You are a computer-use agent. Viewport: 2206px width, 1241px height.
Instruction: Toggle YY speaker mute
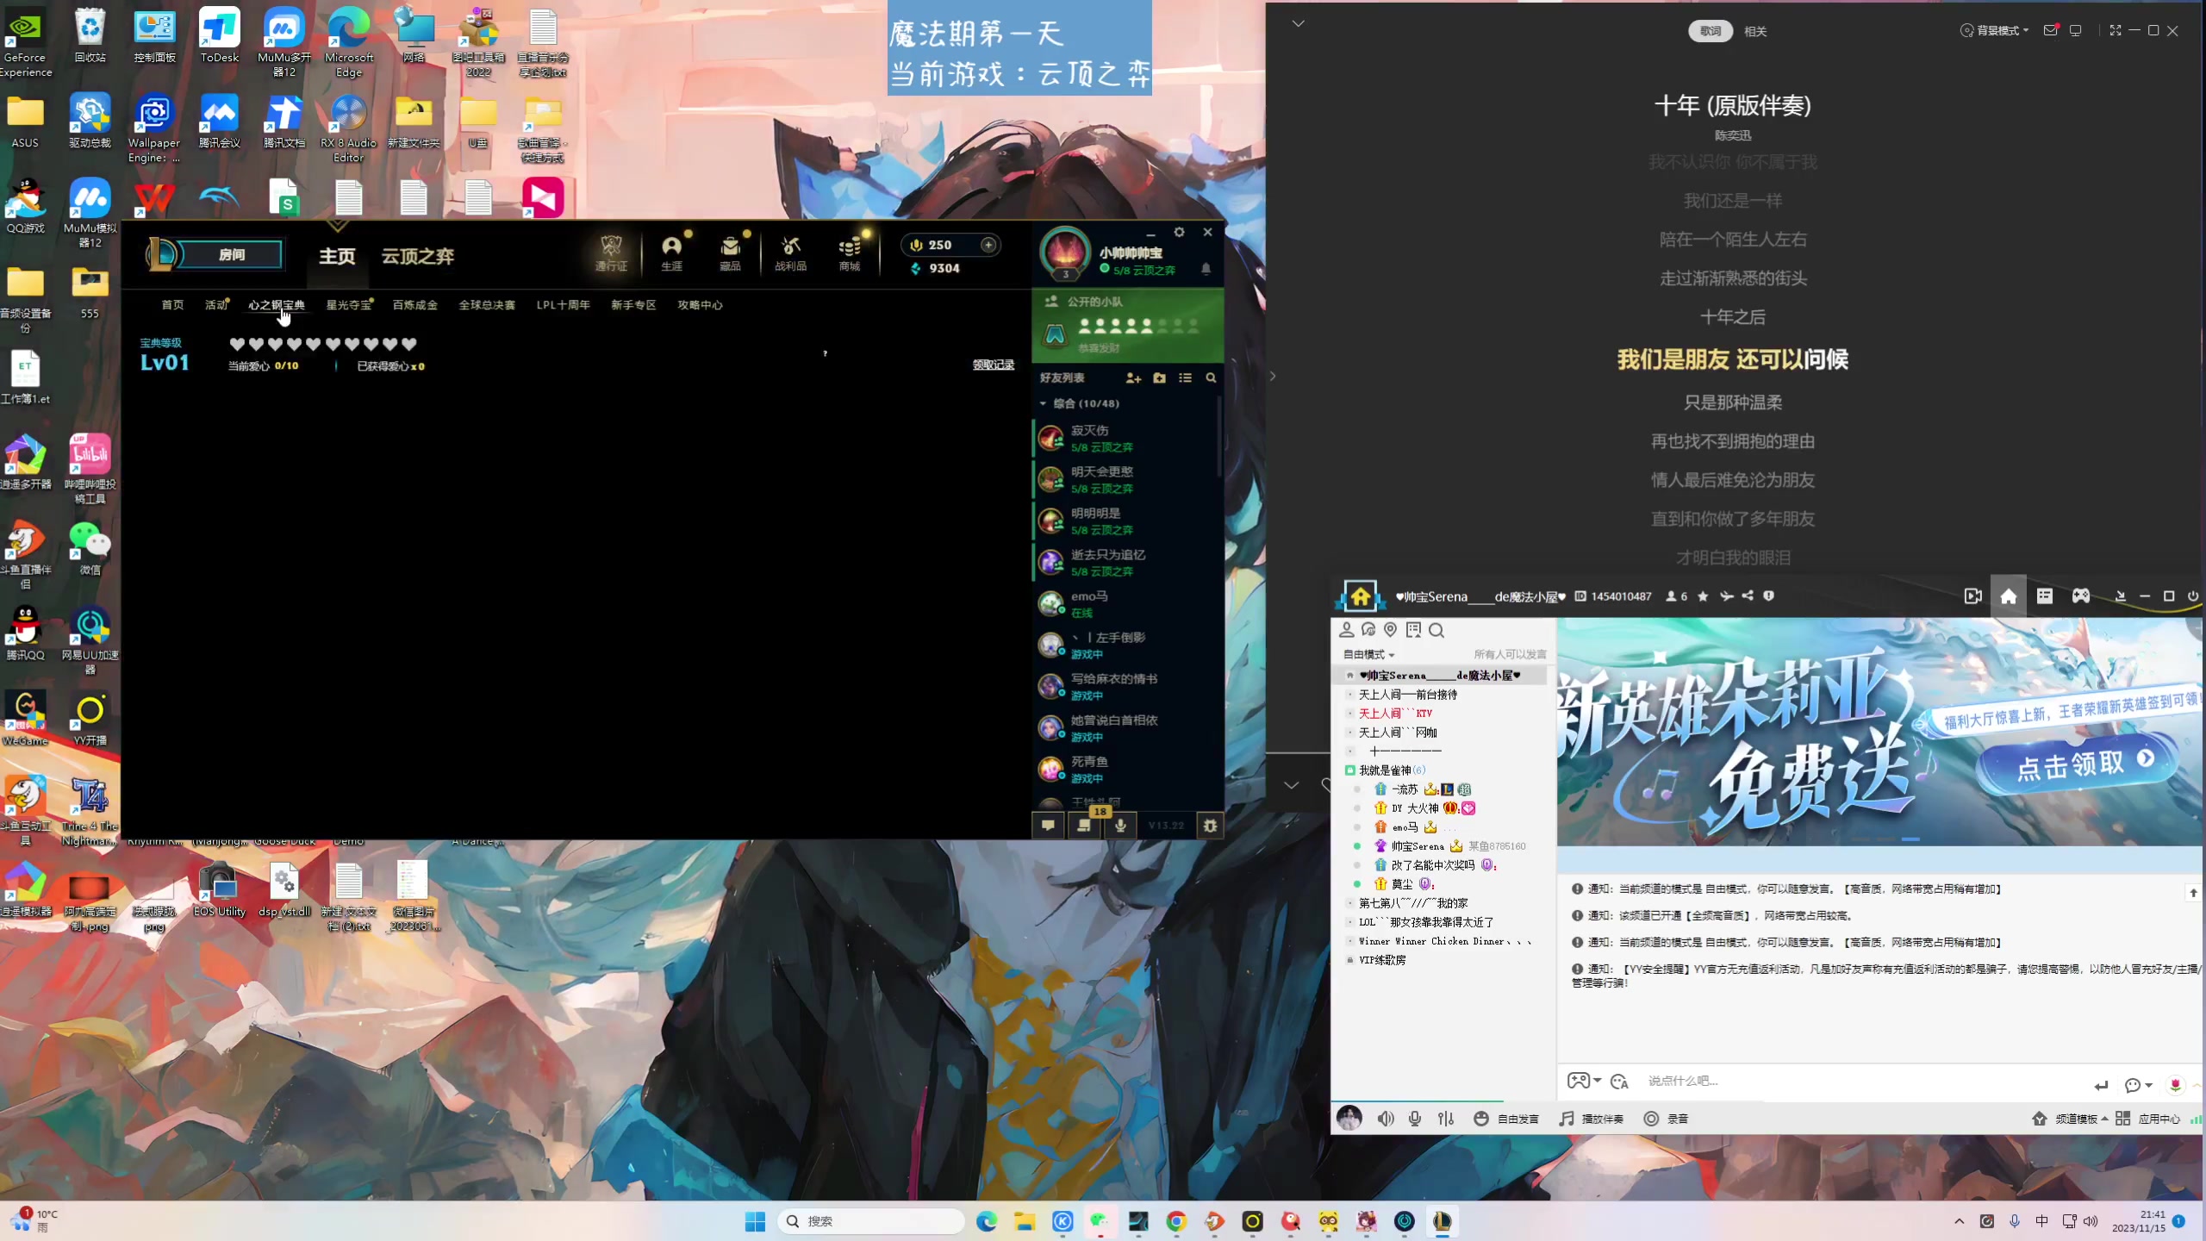(x=1386, y=1119)
